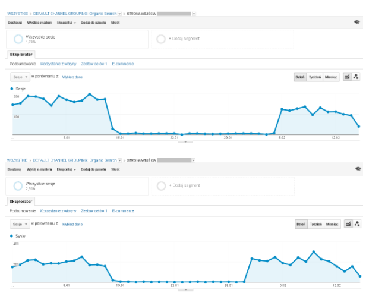Open Zestaw celów 1 tab in top report
Viewport: 366px width, 293px height.
pos(94,64)
